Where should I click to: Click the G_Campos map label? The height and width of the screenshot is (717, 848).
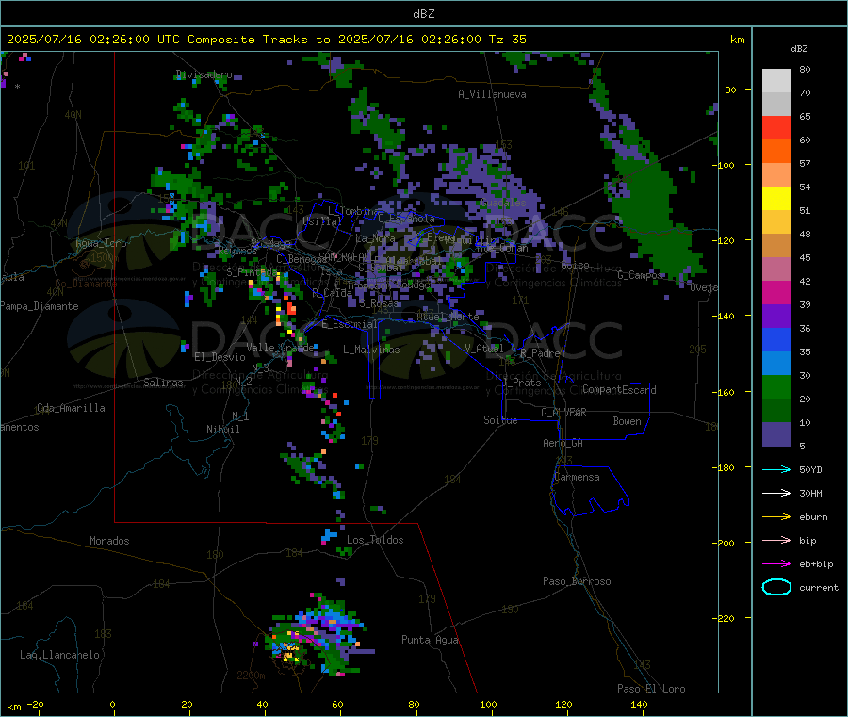coord(640,275)
